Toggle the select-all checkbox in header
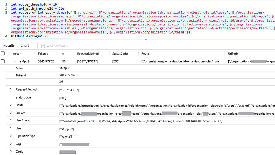The height and width of the screenshot is (155, 275). (x=3, y=54)
